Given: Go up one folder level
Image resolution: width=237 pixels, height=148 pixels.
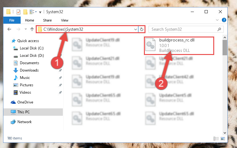Looking at the screenshot, I should pyautogui.click(x=32, y=29).
